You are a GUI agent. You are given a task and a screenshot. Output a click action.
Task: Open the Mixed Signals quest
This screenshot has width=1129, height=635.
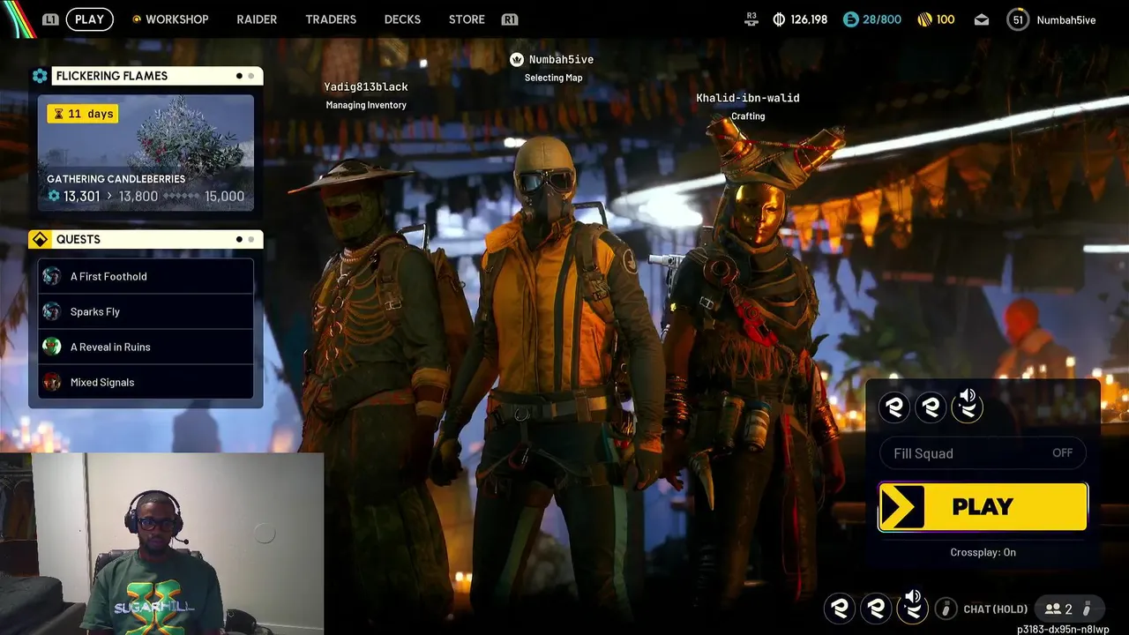pos(146,382)
